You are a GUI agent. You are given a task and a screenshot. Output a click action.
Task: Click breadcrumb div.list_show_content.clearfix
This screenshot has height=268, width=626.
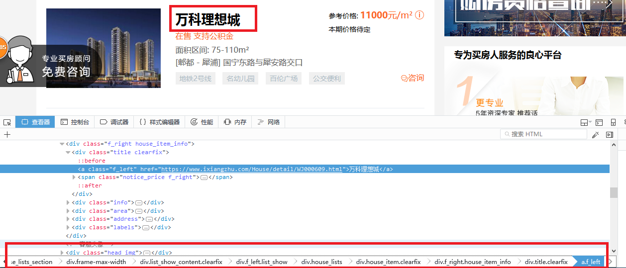[x=181, y=262]
